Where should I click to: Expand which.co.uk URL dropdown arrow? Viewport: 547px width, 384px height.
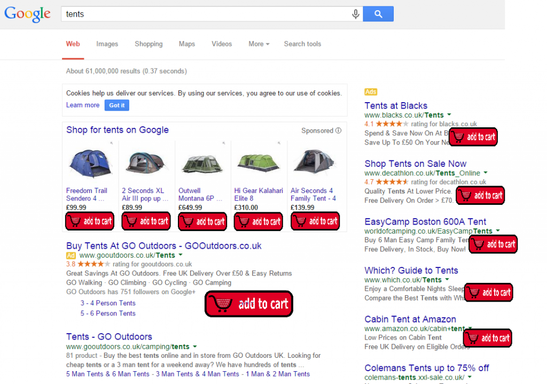pos(447,280)
